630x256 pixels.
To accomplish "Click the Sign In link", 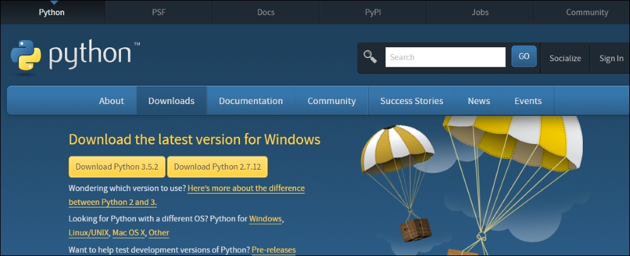I will [x=612, y=58].
